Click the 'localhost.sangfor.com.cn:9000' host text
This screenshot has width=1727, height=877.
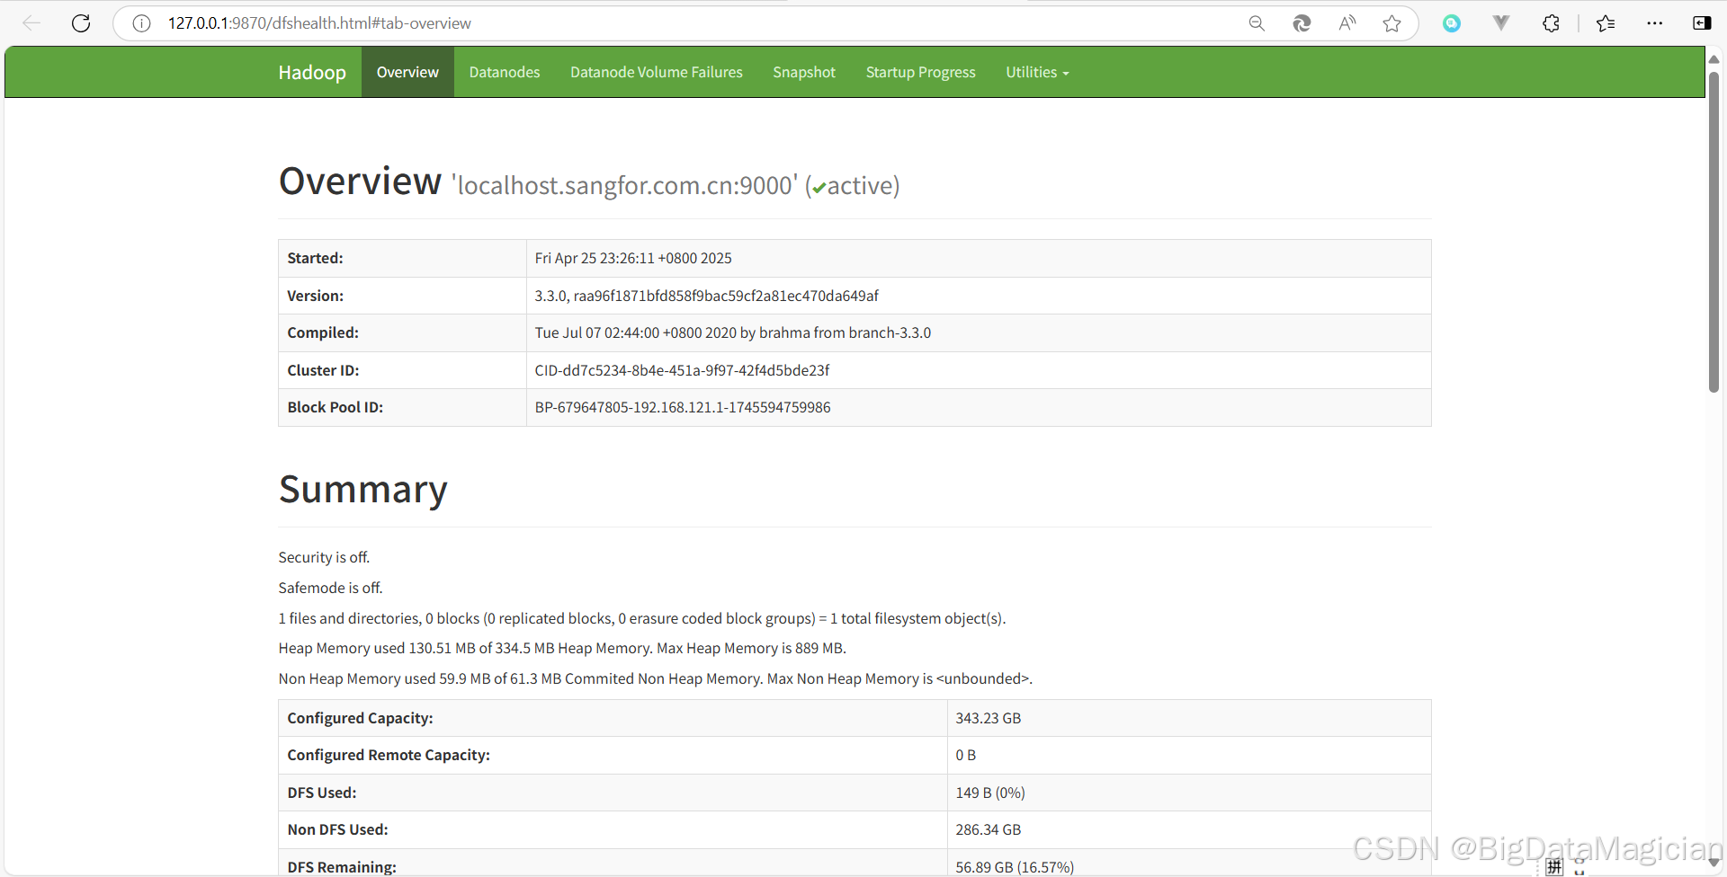(x=624, y=185)
